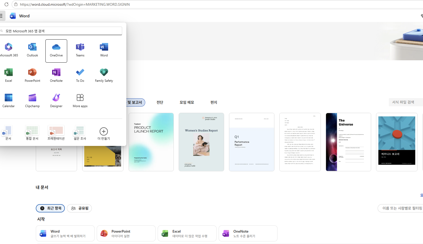Create a new 문서 Word document
Screen dimensions: 423x244
click(8, 133)
